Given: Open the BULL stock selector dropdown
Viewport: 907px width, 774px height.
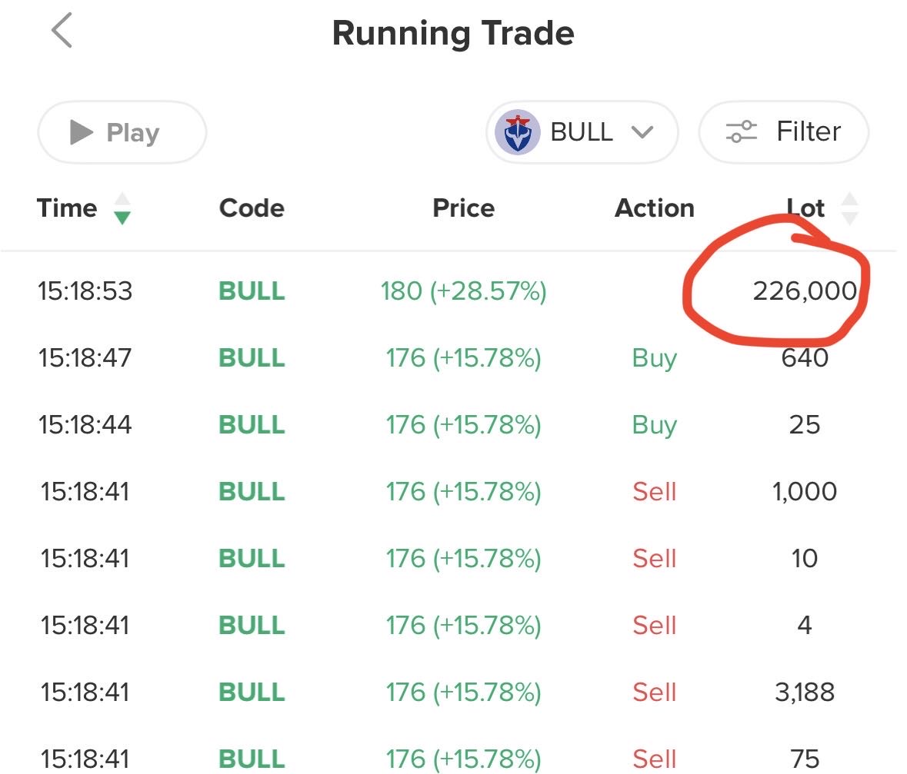Looking at the screenshot, I should [582, 132].
